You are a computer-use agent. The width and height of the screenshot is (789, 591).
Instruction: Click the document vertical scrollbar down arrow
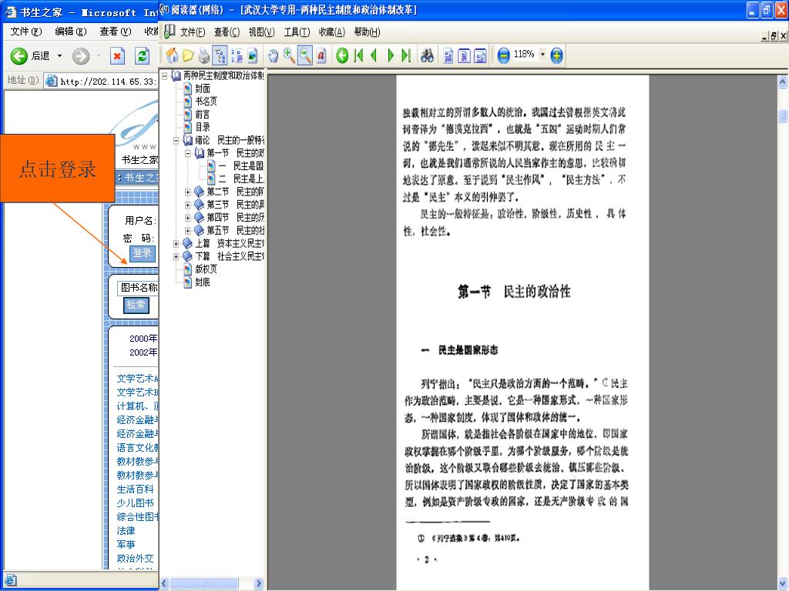click(783, 583)
